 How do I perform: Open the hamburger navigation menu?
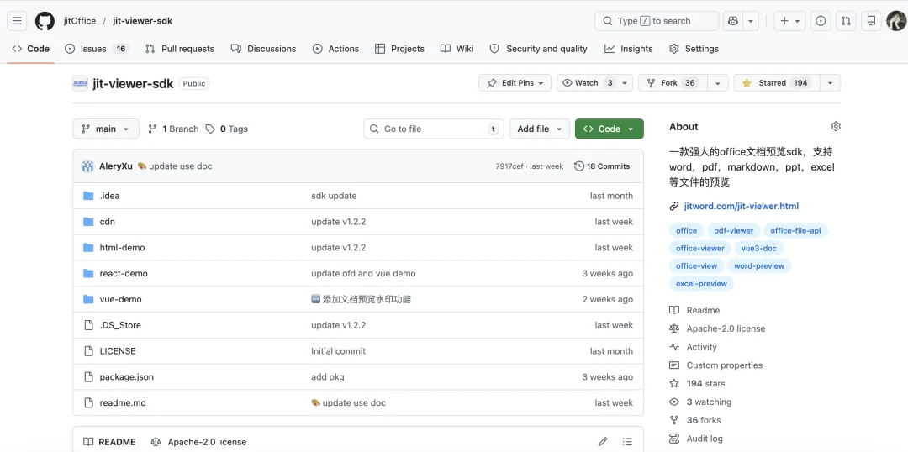point(17,21)
